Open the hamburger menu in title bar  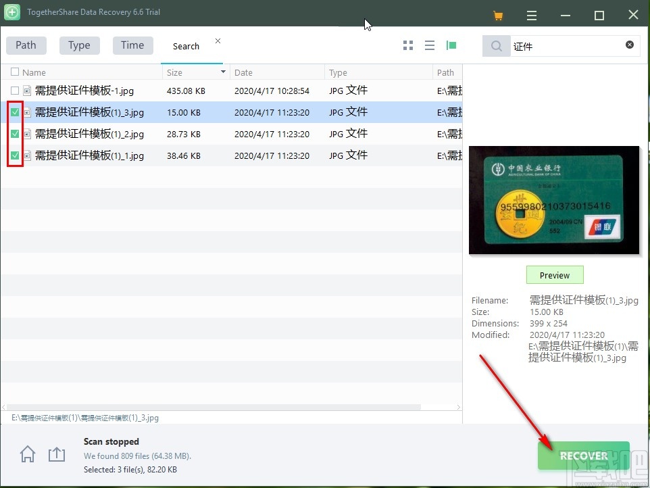(x=532, y=14)
